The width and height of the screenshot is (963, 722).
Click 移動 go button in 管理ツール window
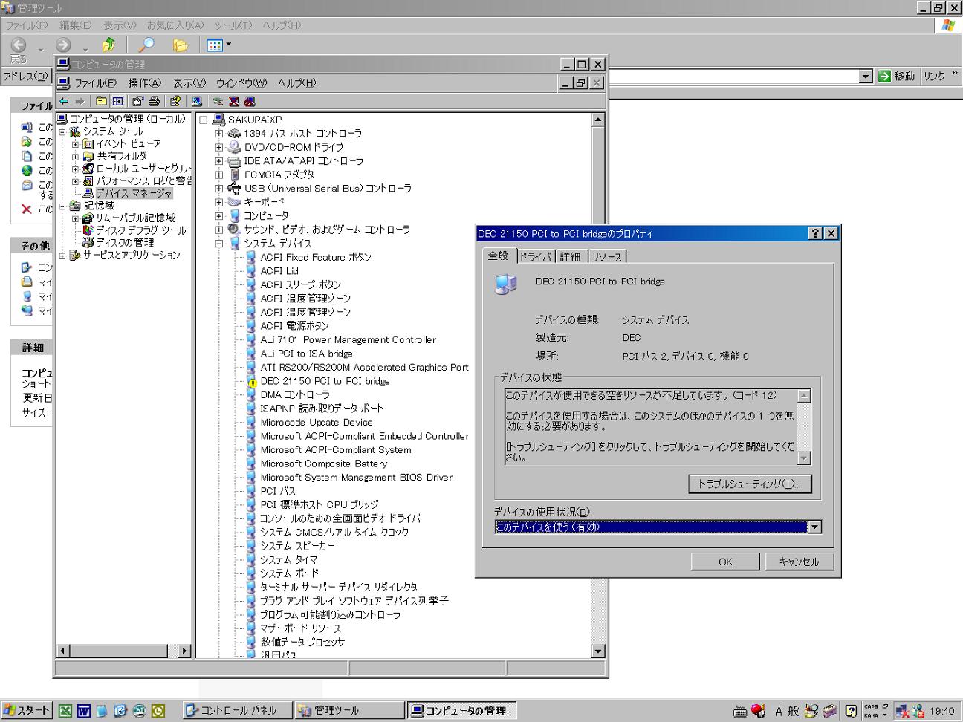pyautogui.click(x=897, y=76)
